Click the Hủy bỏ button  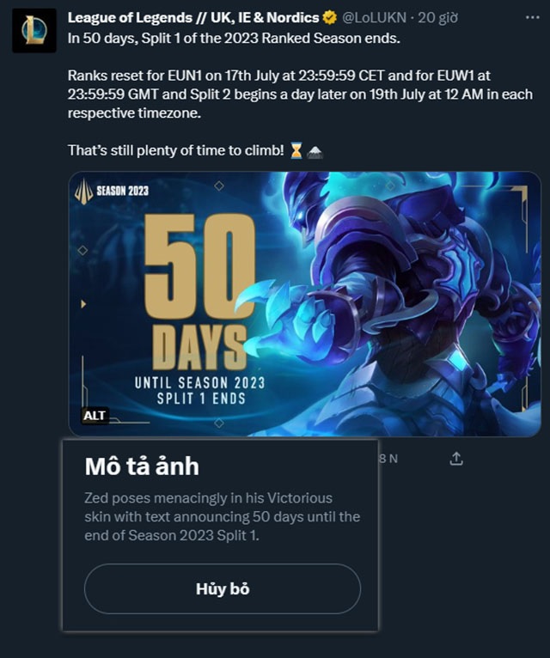coord(223,588)
